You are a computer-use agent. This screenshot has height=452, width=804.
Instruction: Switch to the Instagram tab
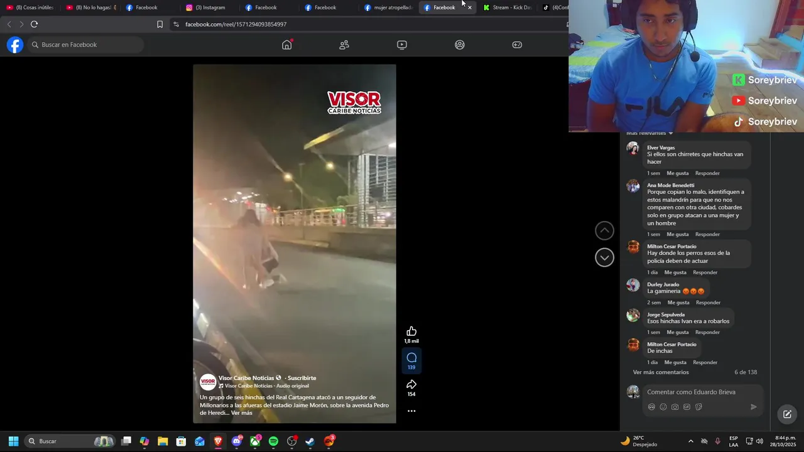pos(210,8)
